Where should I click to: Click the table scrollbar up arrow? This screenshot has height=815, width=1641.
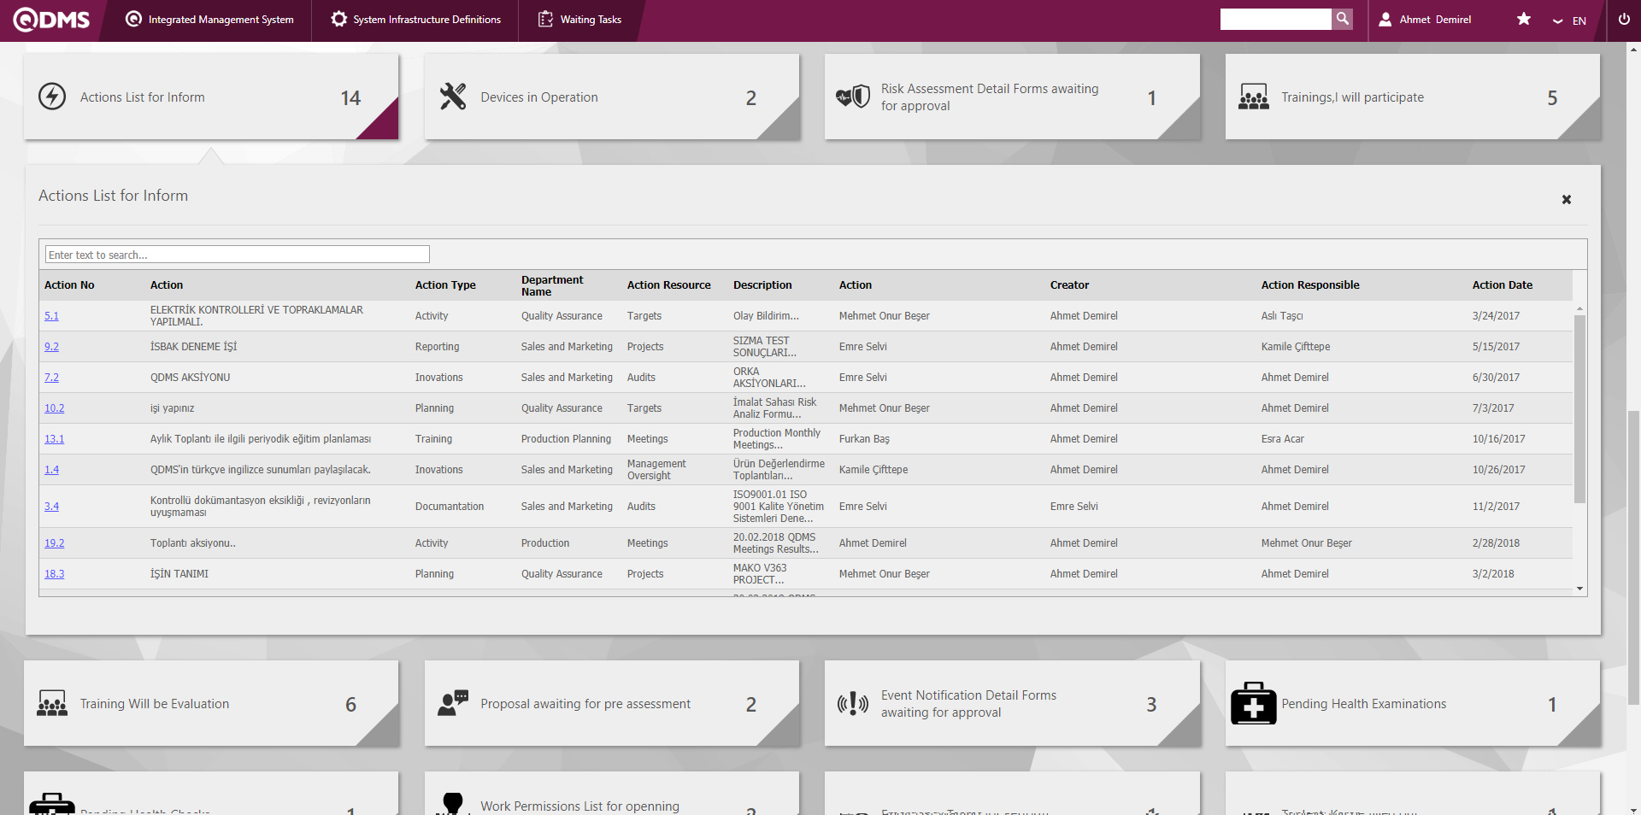pos(1580,308)
